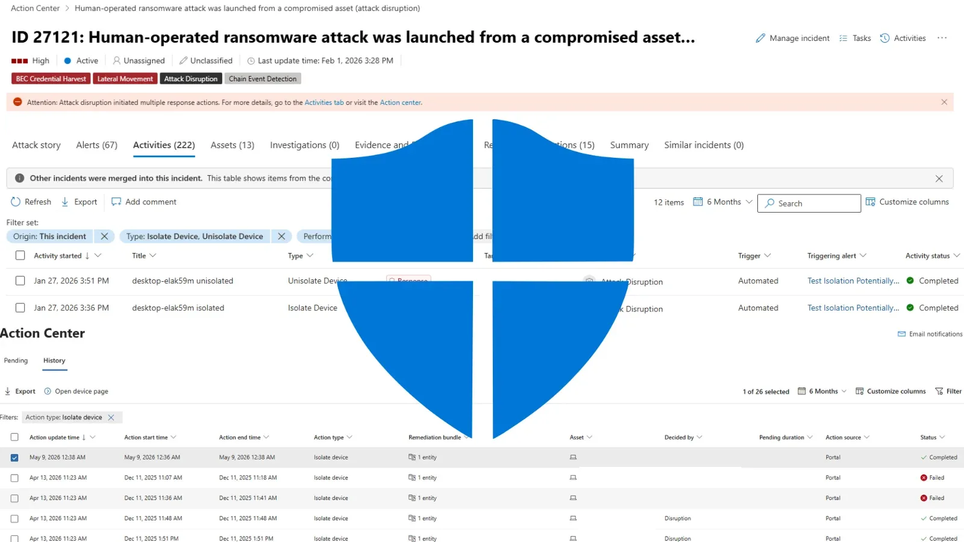Open the more options ellipsis menu

point(942,38)
